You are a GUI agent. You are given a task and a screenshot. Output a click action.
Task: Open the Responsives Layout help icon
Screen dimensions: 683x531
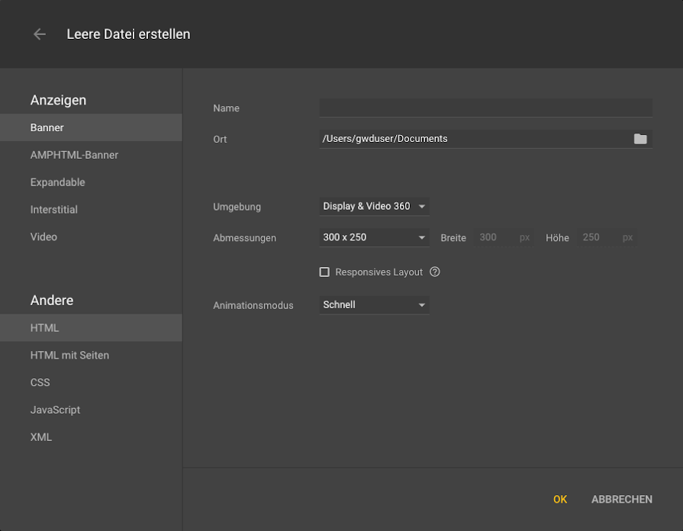[x=435, y=272]
